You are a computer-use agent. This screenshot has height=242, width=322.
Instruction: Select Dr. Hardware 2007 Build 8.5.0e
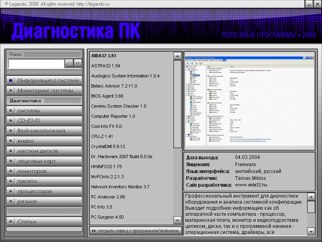coord(122,156)
